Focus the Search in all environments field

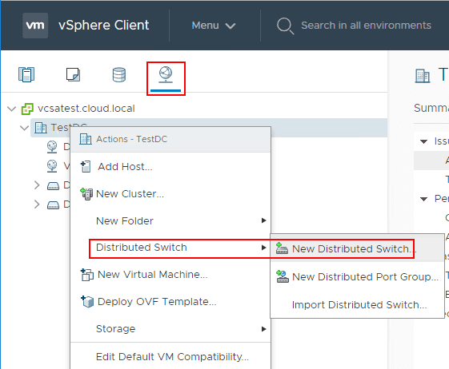pyautogui.click(x=366, y=26)
